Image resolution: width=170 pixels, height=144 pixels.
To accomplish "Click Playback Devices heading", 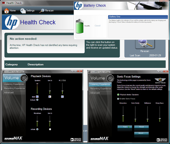I will coord(41,76).
